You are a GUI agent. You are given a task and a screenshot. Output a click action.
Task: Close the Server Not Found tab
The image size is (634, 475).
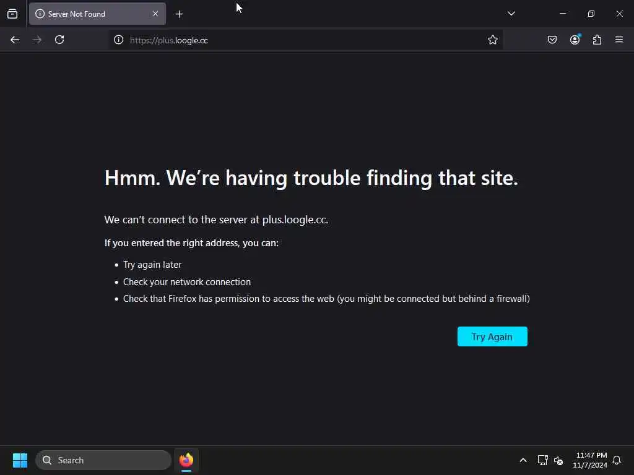coord(155,14)
